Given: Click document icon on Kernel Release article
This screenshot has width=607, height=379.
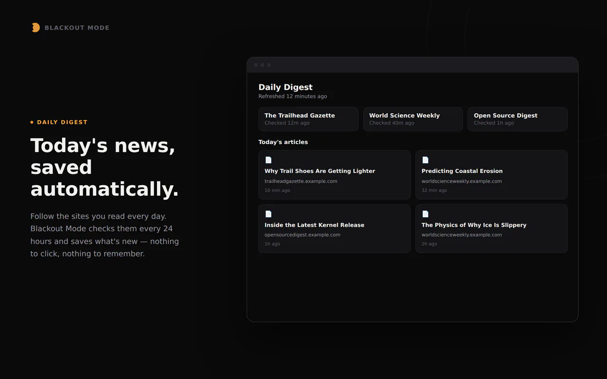Looking at the screenshot, I should click(268, 214).
